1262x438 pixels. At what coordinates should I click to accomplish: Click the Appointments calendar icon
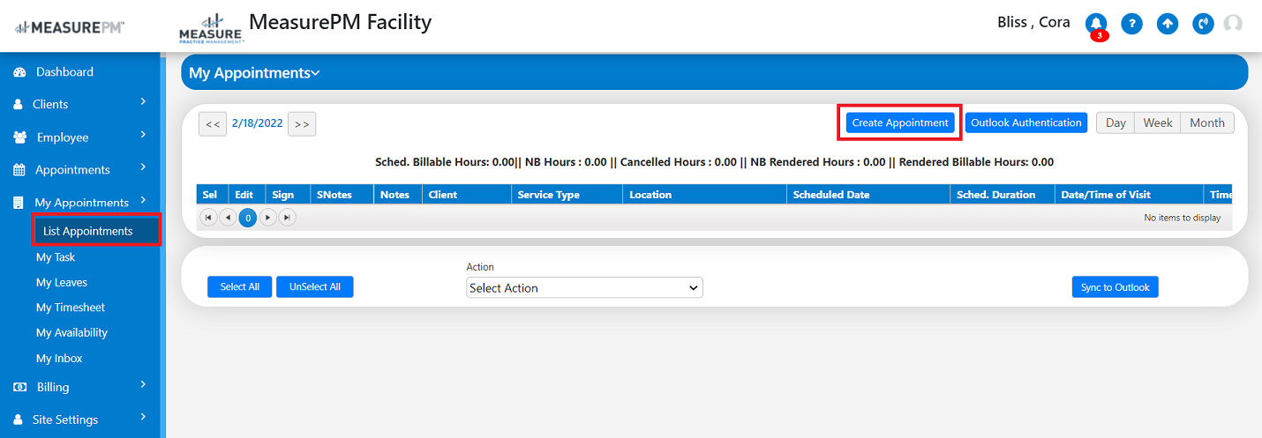click(x=19, y=170)
